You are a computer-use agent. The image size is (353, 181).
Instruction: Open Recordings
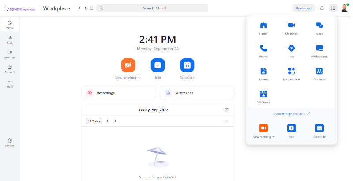point(118,93)
